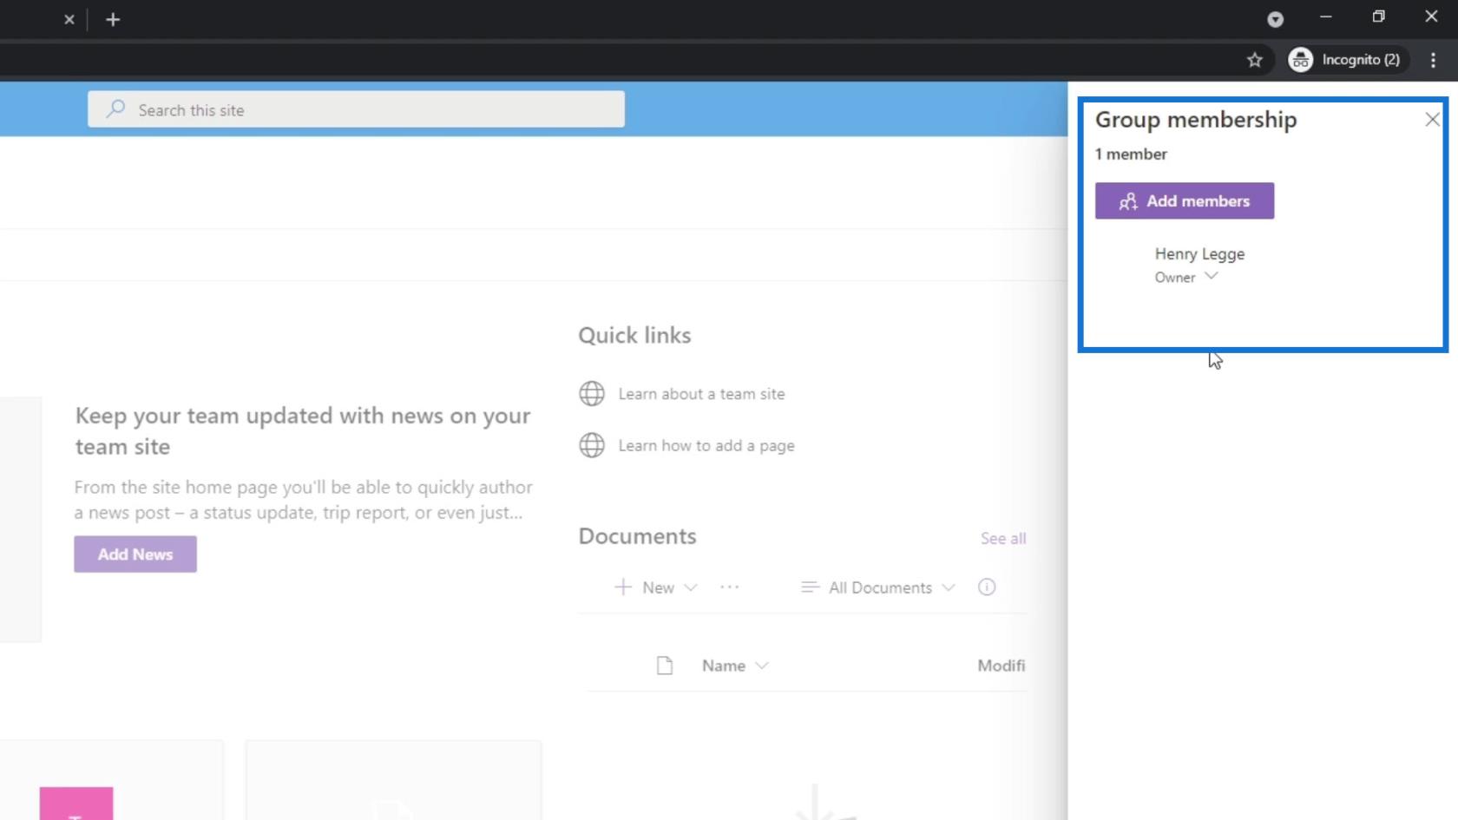The width and height of the screenshot is (1458, 820).
Task: Click the Add News button
Action: coord(135,554)
